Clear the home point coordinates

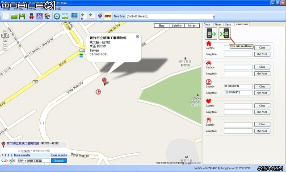point(262,48)
